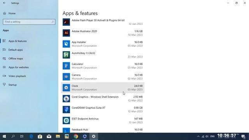This screenshot has height=140, width=249.
Task: Select ESET Endpoint Antivirus name
Action: click(x=85, y=119)
